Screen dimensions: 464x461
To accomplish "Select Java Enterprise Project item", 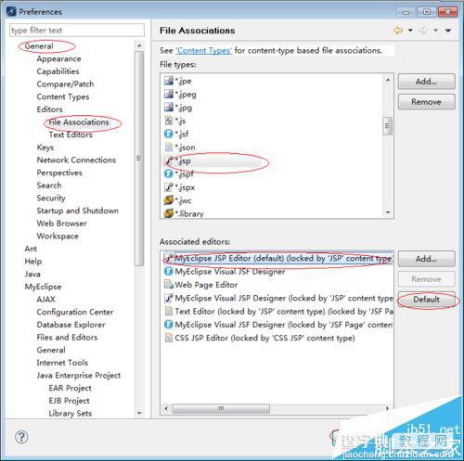I will 79,376.
